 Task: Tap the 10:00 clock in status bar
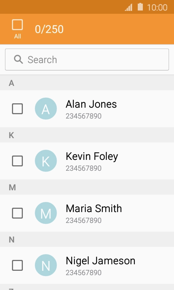click(x=157, y=8)
